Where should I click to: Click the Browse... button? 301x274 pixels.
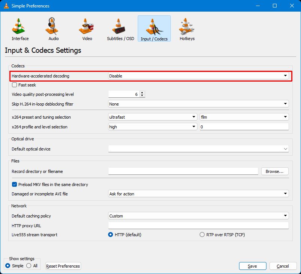point(275,171)
